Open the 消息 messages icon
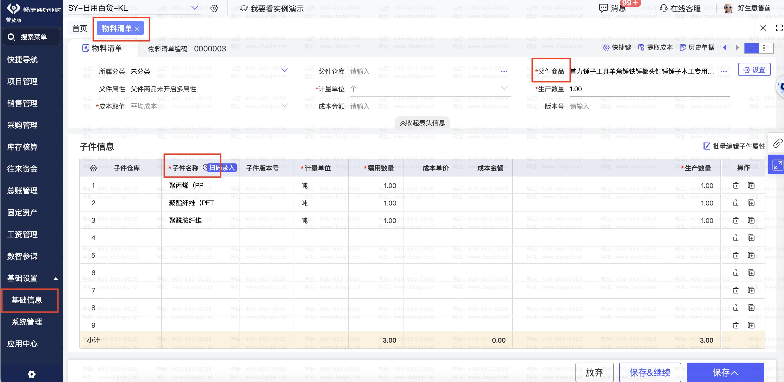This screenshot has height=382, width=784. coord(603,8)
